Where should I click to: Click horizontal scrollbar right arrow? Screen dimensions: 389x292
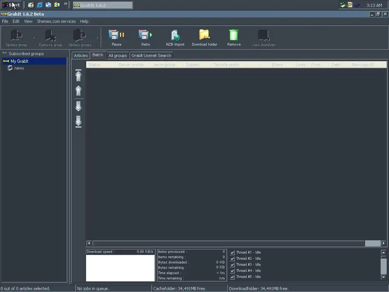coord(384,243)
